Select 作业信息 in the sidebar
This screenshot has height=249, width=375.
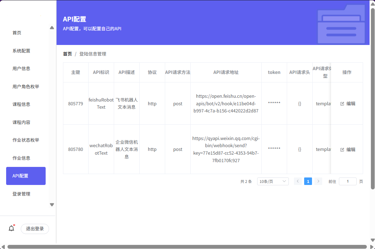pos(21,158)
